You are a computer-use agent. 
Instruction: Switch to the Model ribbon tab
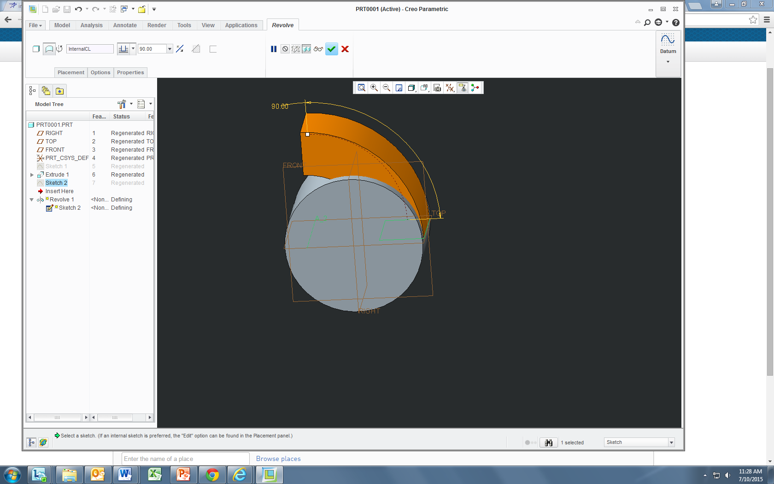(62, 25)
